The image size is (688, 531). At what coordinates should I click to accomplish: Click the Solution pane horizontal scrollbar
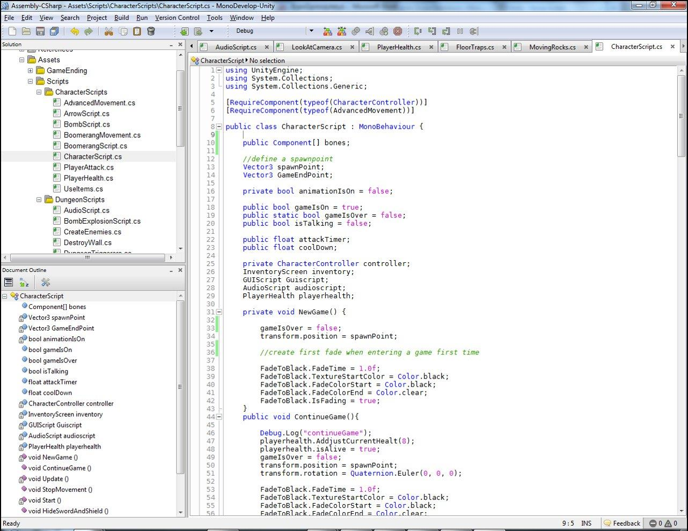[x=89, y=257]
